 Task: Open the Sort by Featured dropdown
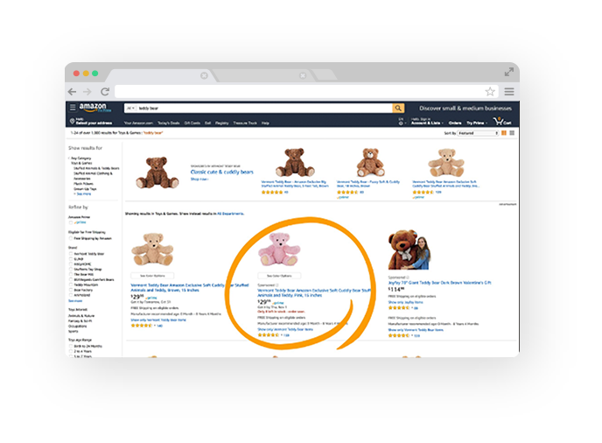pos(478,133)
